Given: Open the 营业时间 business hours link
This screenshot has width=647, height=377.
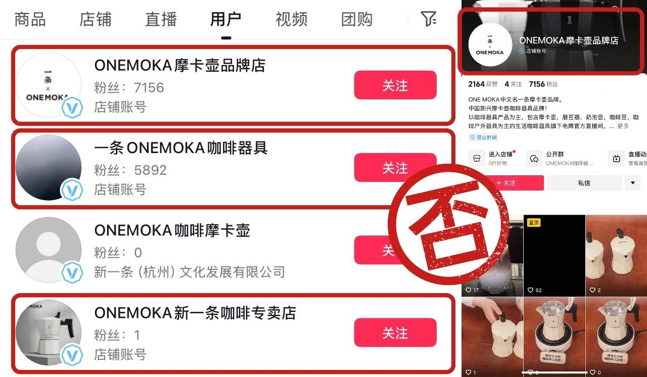Looking at the screenshot, I should coord(483,137).
